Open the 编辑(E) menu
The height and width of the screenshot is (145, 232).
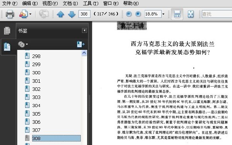pos(30,3)
